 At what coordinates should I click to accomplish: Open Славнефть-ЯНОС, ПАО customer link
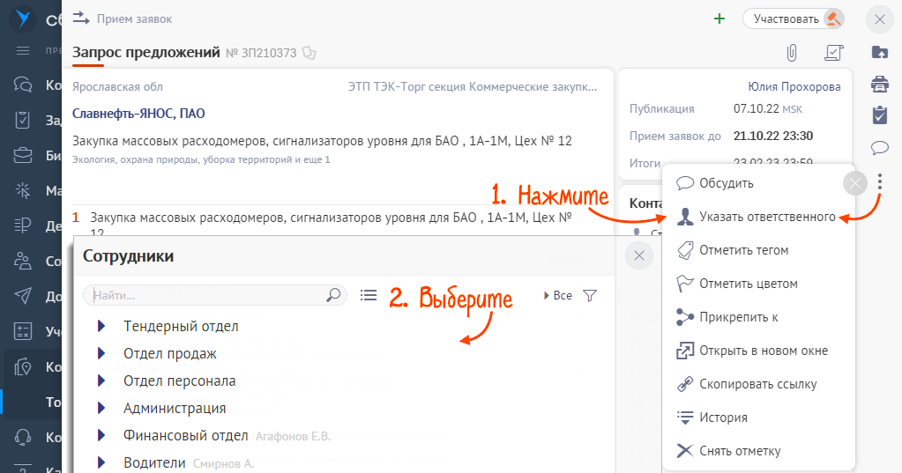(138, 114)
